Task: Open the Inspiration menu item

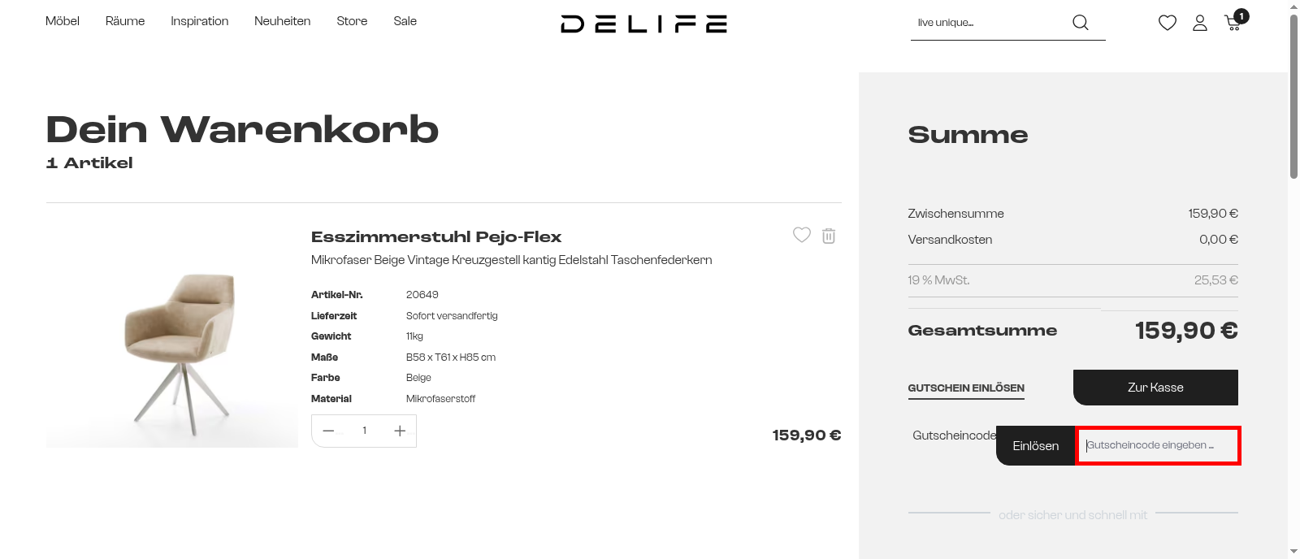Action: (199, 21)
